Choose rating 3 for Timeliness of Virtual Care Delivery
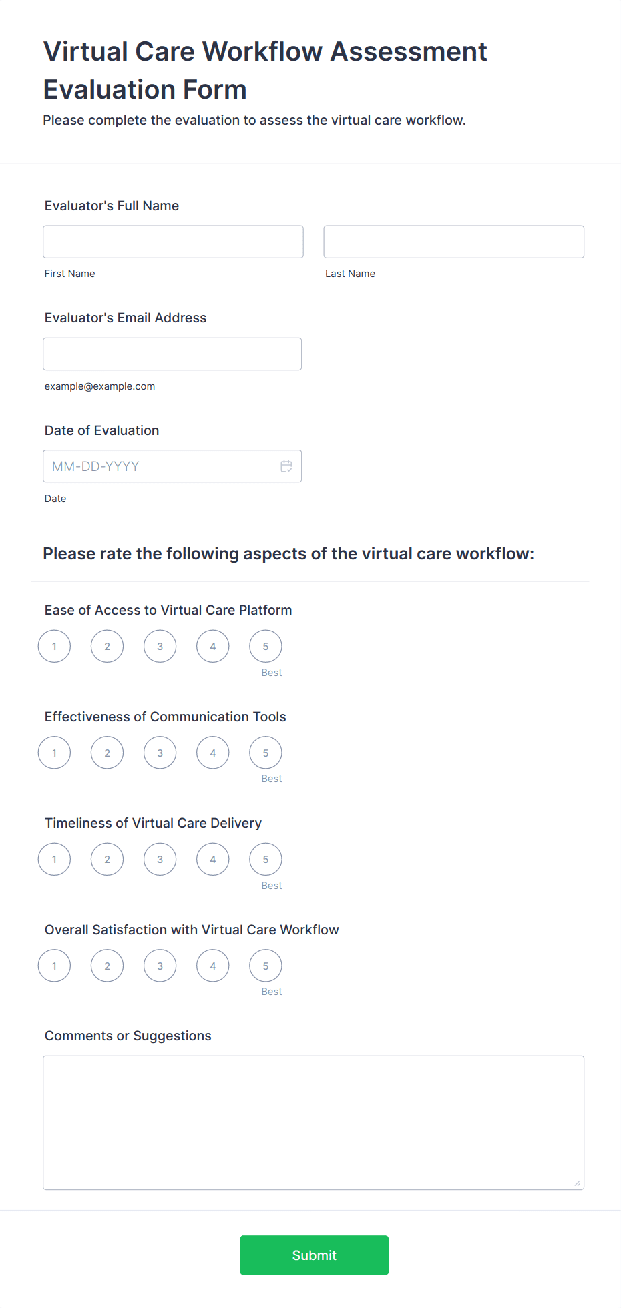 160,859
